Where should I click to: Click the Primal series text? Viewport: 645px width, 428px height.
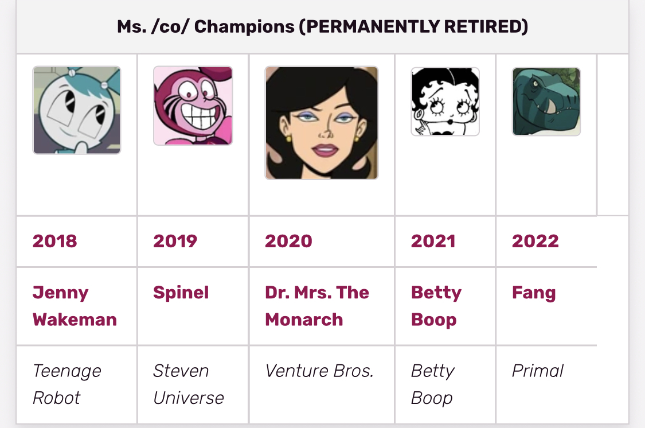537,371
